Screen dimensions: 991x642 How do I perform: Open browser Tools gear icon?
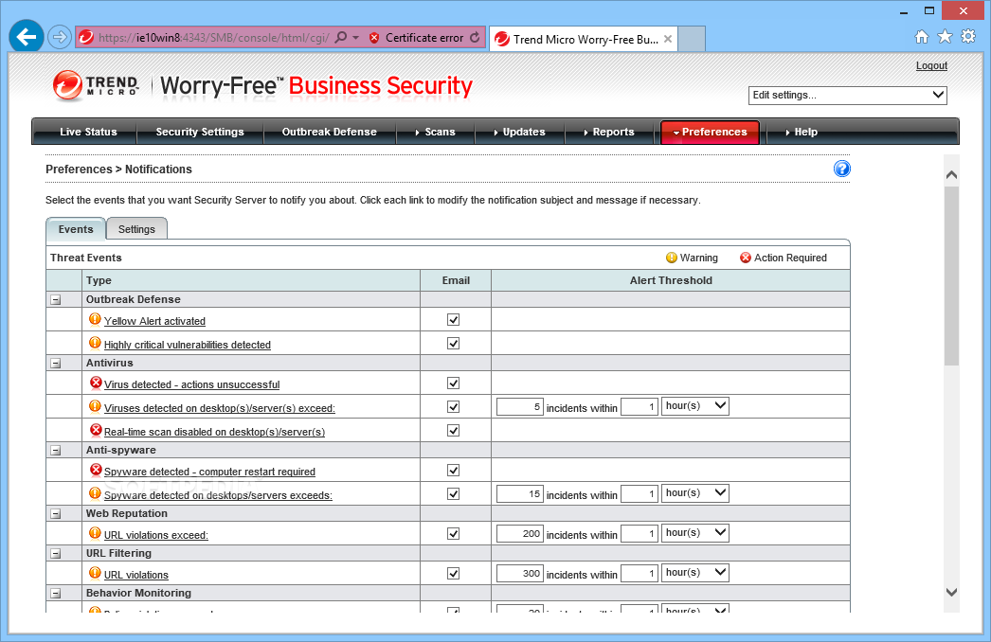pyautogui.click(x=968, y=37)
